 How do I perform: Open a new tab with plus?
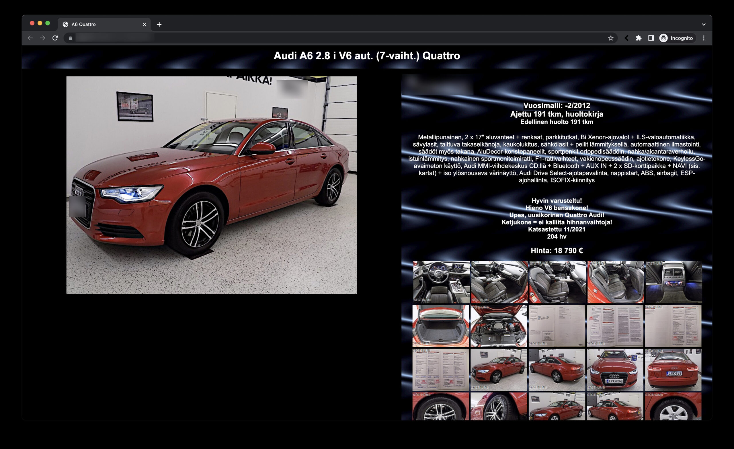tap(159, 24)
